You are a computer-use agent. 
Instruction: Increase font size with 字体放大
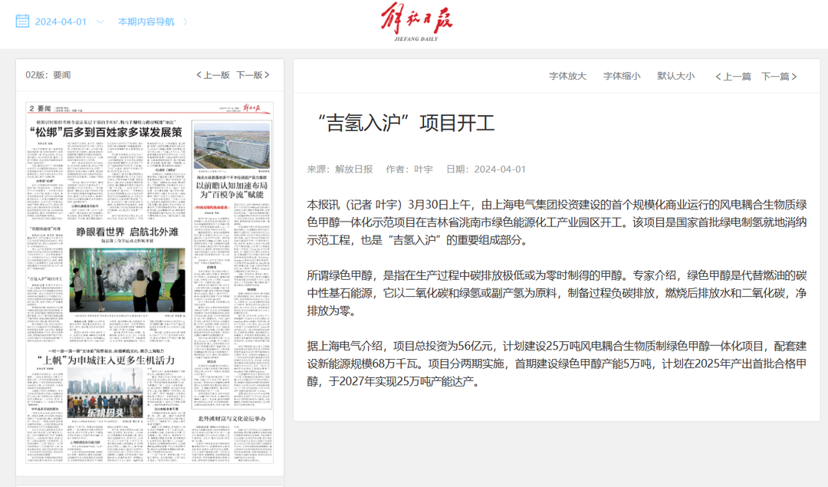(x=567, y=76)
